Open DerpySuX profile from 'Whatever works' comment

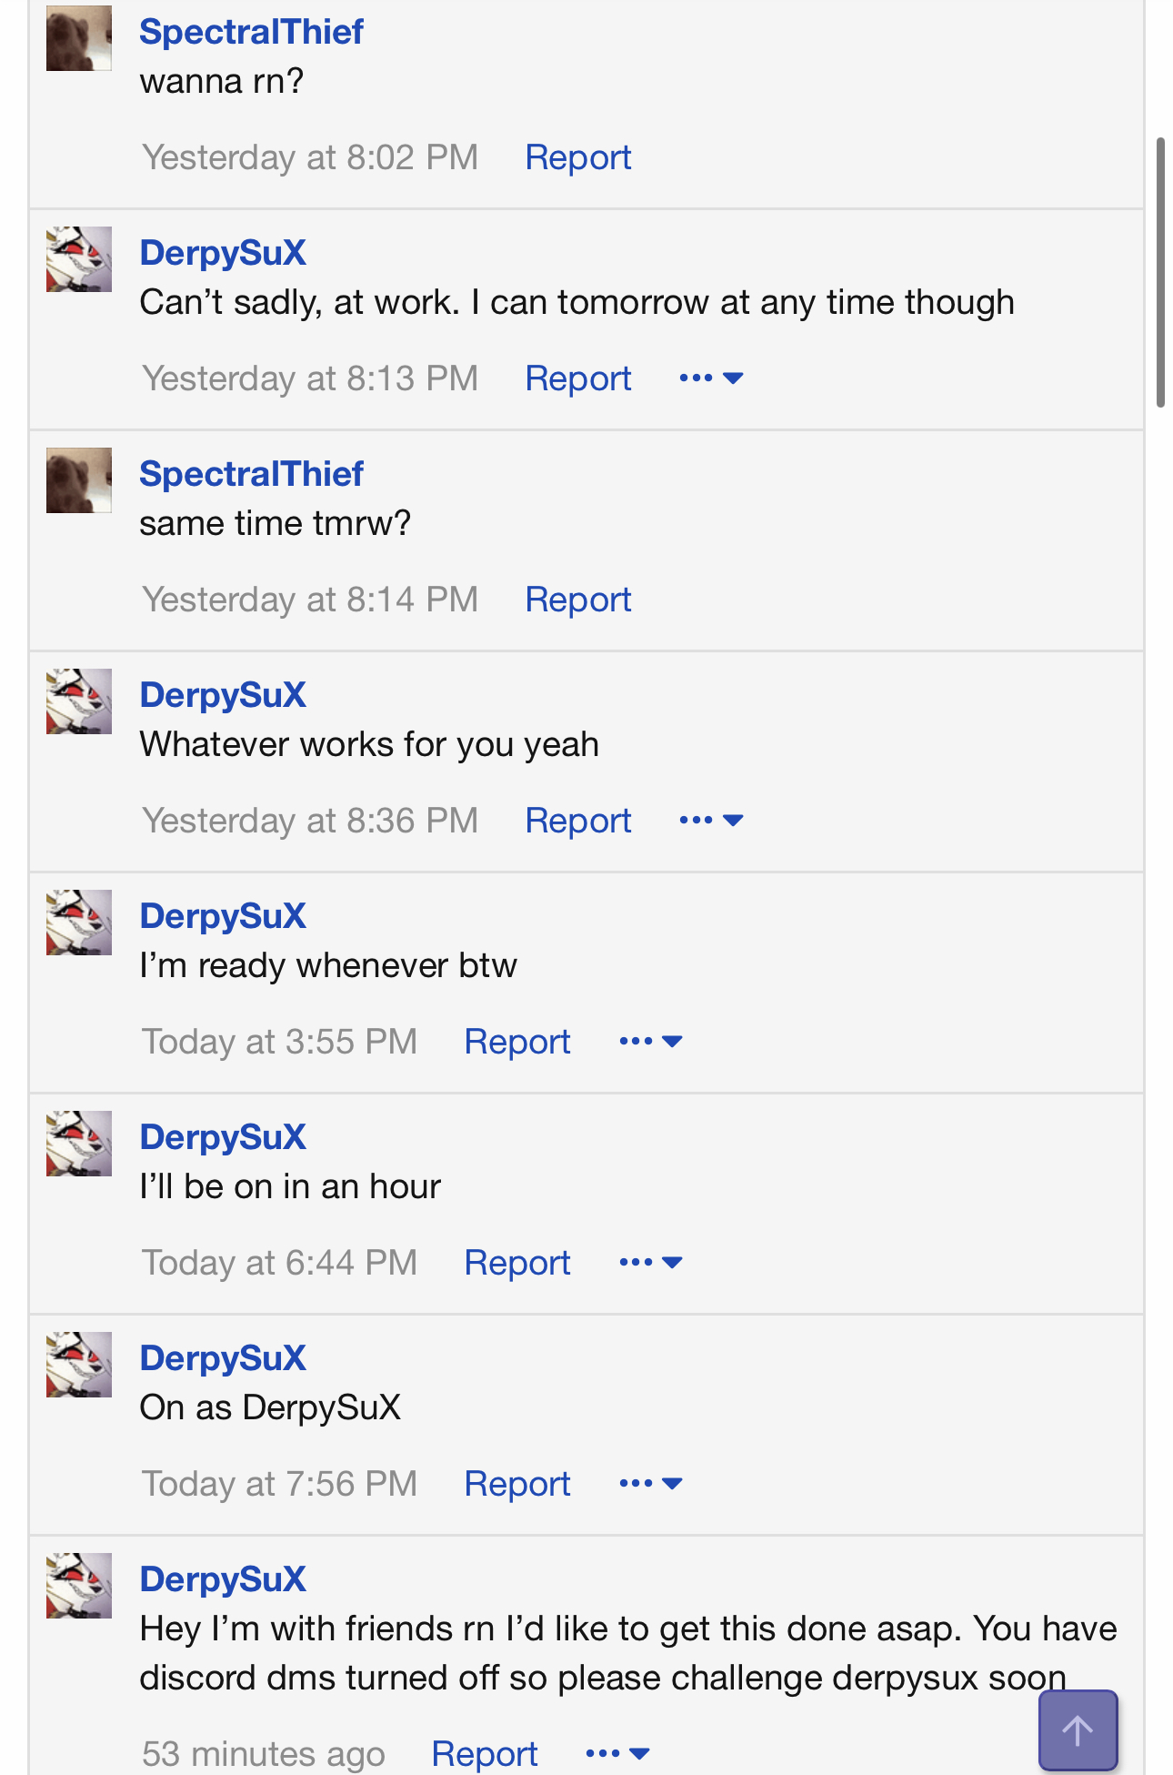point(223,695)
